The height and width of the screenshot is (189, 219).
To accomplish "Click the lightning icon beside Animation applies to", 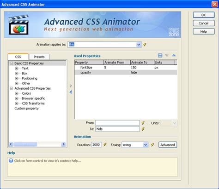I will coord(145,45).
